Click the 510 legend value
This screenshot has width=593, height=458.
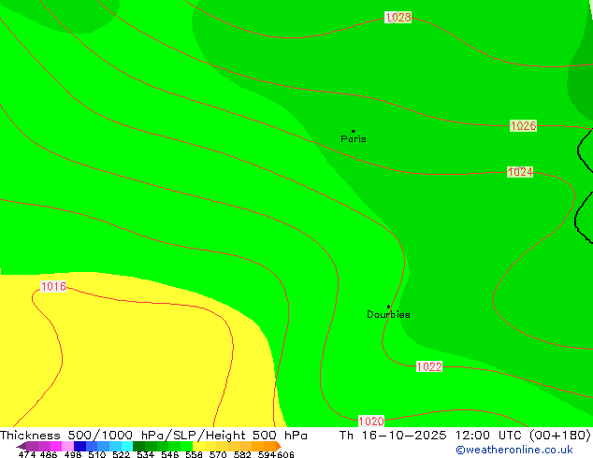coord(97,454)
